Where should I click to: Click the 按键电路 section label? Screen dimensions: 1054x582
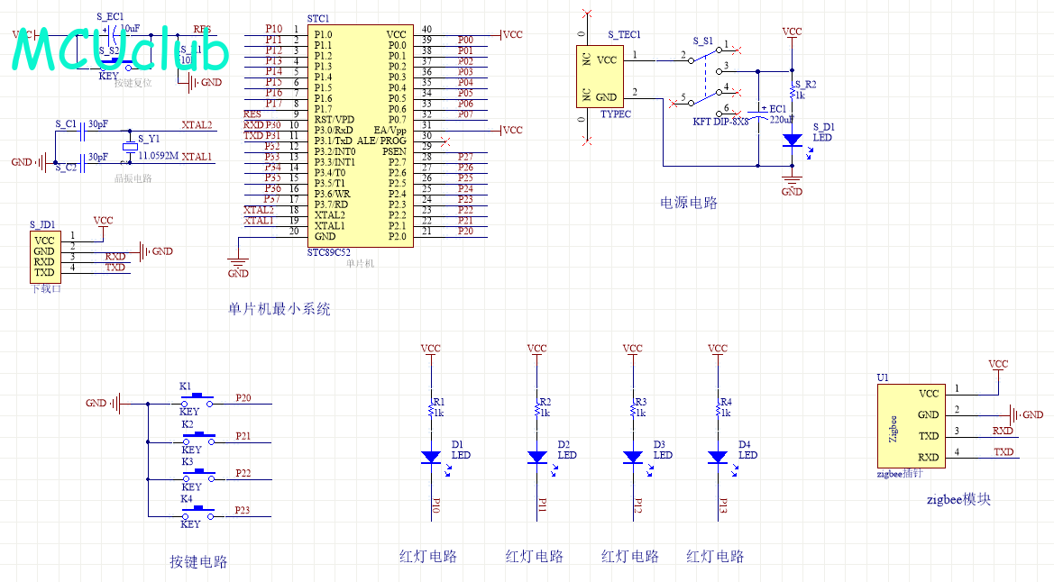click(198, 561)
